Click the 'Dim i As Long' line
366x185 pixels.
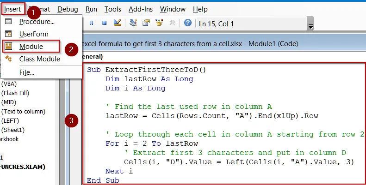(x=136, y=88)
